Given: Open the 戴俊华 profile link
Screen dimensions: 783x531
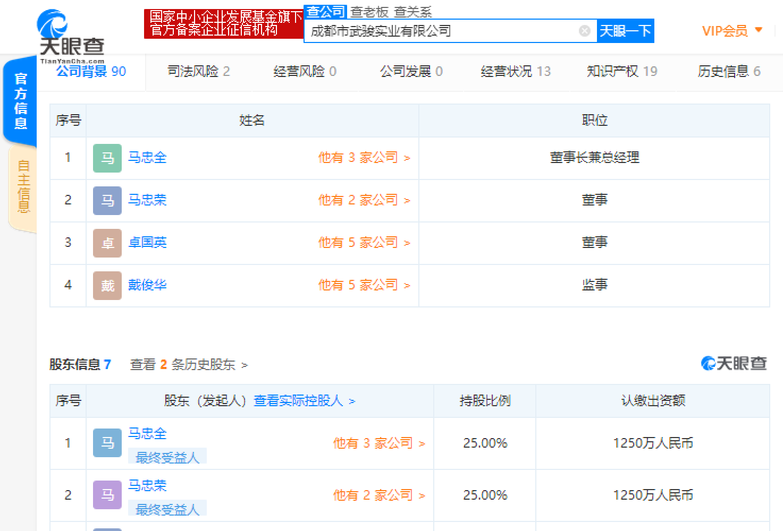Looking at the screenshot, I should [x=147, y=285].
